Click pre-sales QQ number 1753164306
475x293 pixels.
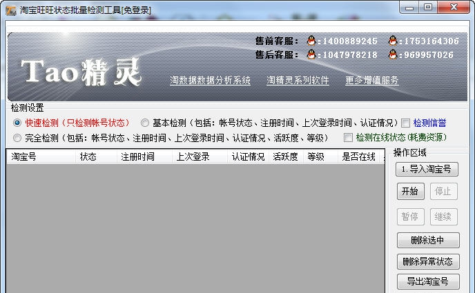pyautogui.click(x=432, y=41)
